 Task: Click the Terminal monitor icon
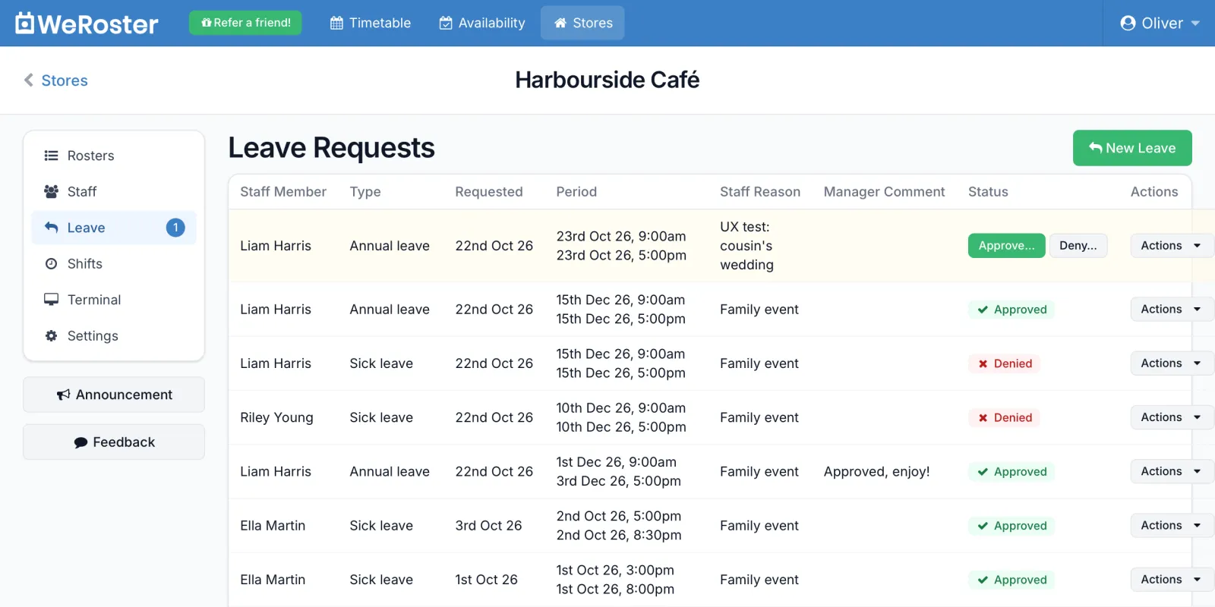pyautogui.click(x=51, y=299)
